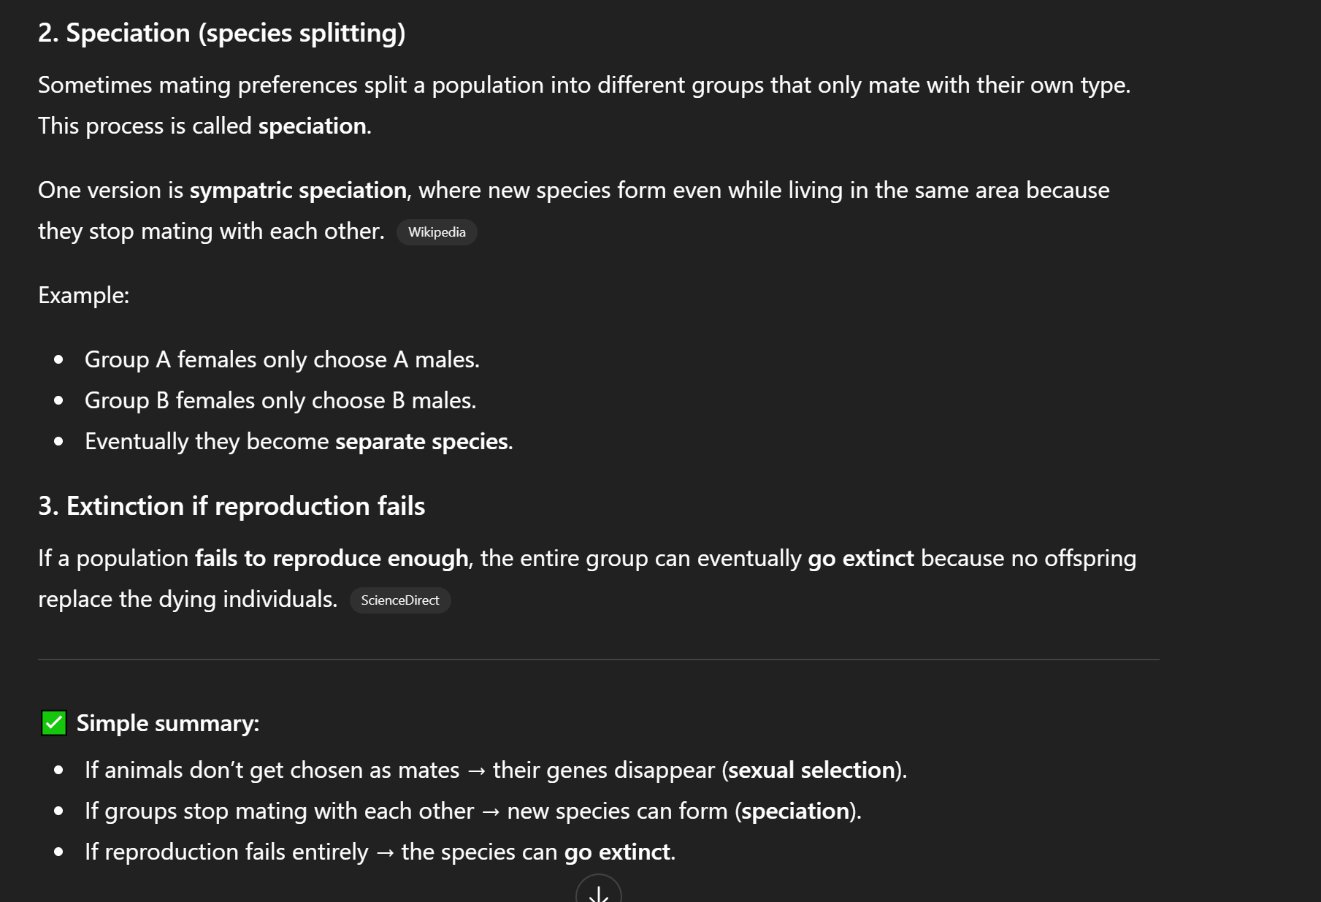This screenshot has height=902, width=1321.
Task: Click the bold "go extinct" in extinction paragraph
Action: 860,558
